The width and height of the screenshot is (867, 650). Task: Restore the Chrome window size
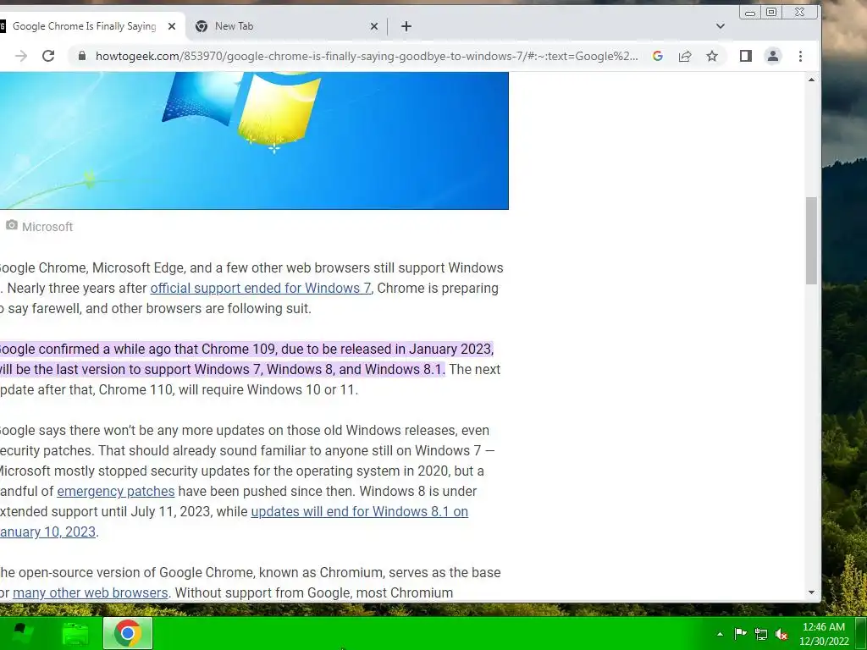(x=771, y=12)
